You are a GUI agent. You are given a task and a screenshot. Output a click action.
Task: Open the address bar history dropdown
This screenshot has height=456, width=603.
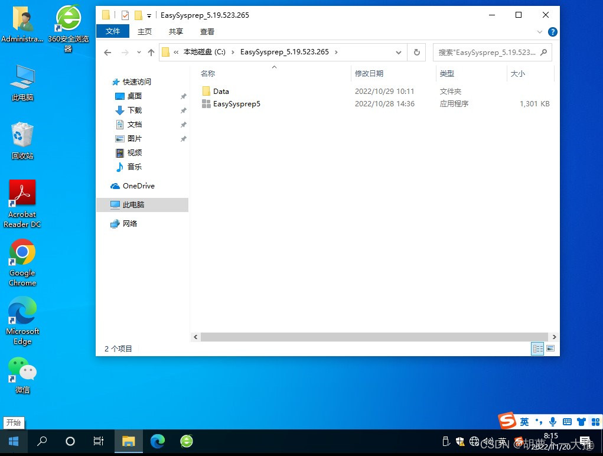click(399, 53)
